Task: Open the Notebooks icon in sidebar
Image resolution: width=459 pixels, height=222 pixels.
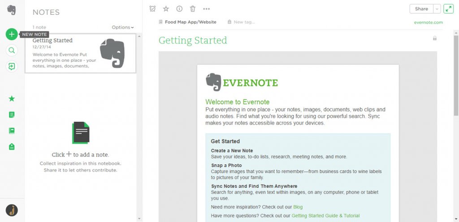Action: [12, 131]
